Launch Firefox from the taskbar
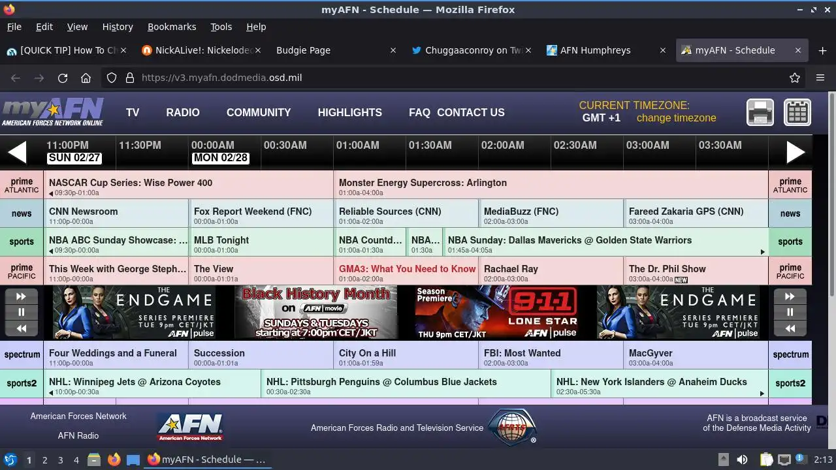Screen dimensions: 836x470 pyautogui.click(x=114, y=460)
